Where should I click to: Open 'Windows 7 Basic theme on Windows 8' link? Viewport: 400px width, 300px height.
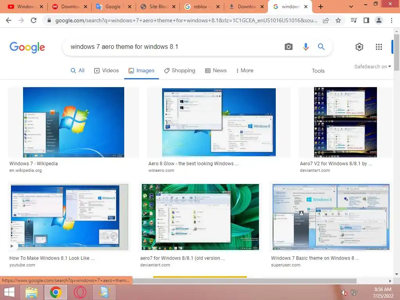point(315,258)
